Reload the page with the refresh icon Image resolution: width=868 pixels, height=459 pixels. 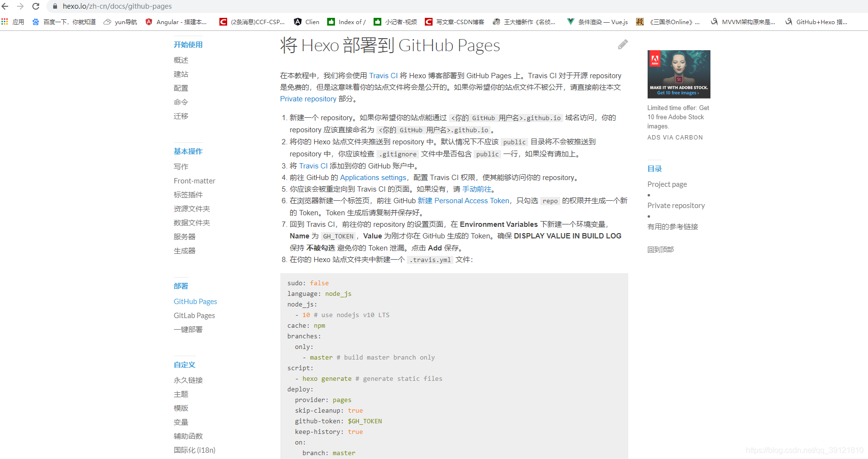[x=36, y=6]
